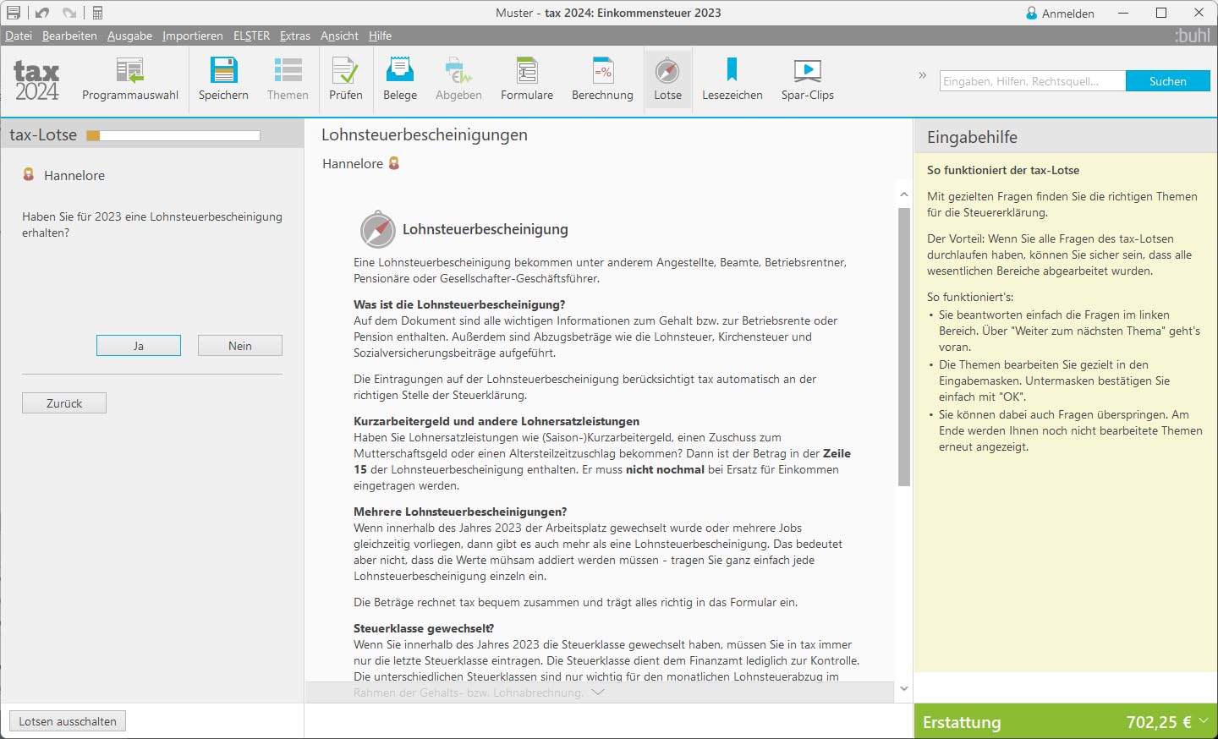Click Lotsen ausschalten button
This screenshot has width=1218, height=739.
point(68,721)
